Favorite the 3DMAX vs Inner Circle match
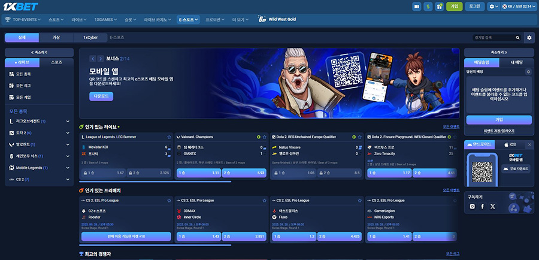The image size is (539, 260). click(264, 201)
